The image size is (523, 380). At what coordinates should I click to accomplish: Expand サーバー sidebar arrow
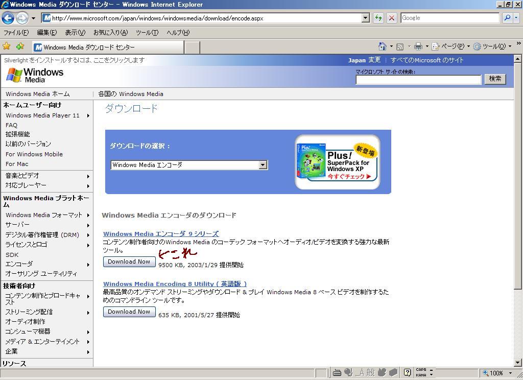(x=88, y=225)
